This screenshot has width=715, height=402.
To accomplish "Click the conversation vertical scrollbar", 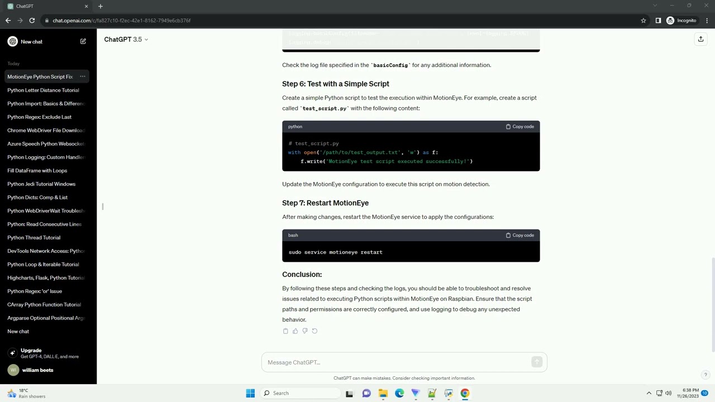I will click(712, 305).
